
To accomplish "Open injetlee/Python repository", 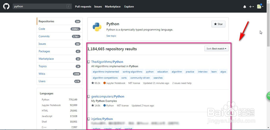I will point(102,119).
